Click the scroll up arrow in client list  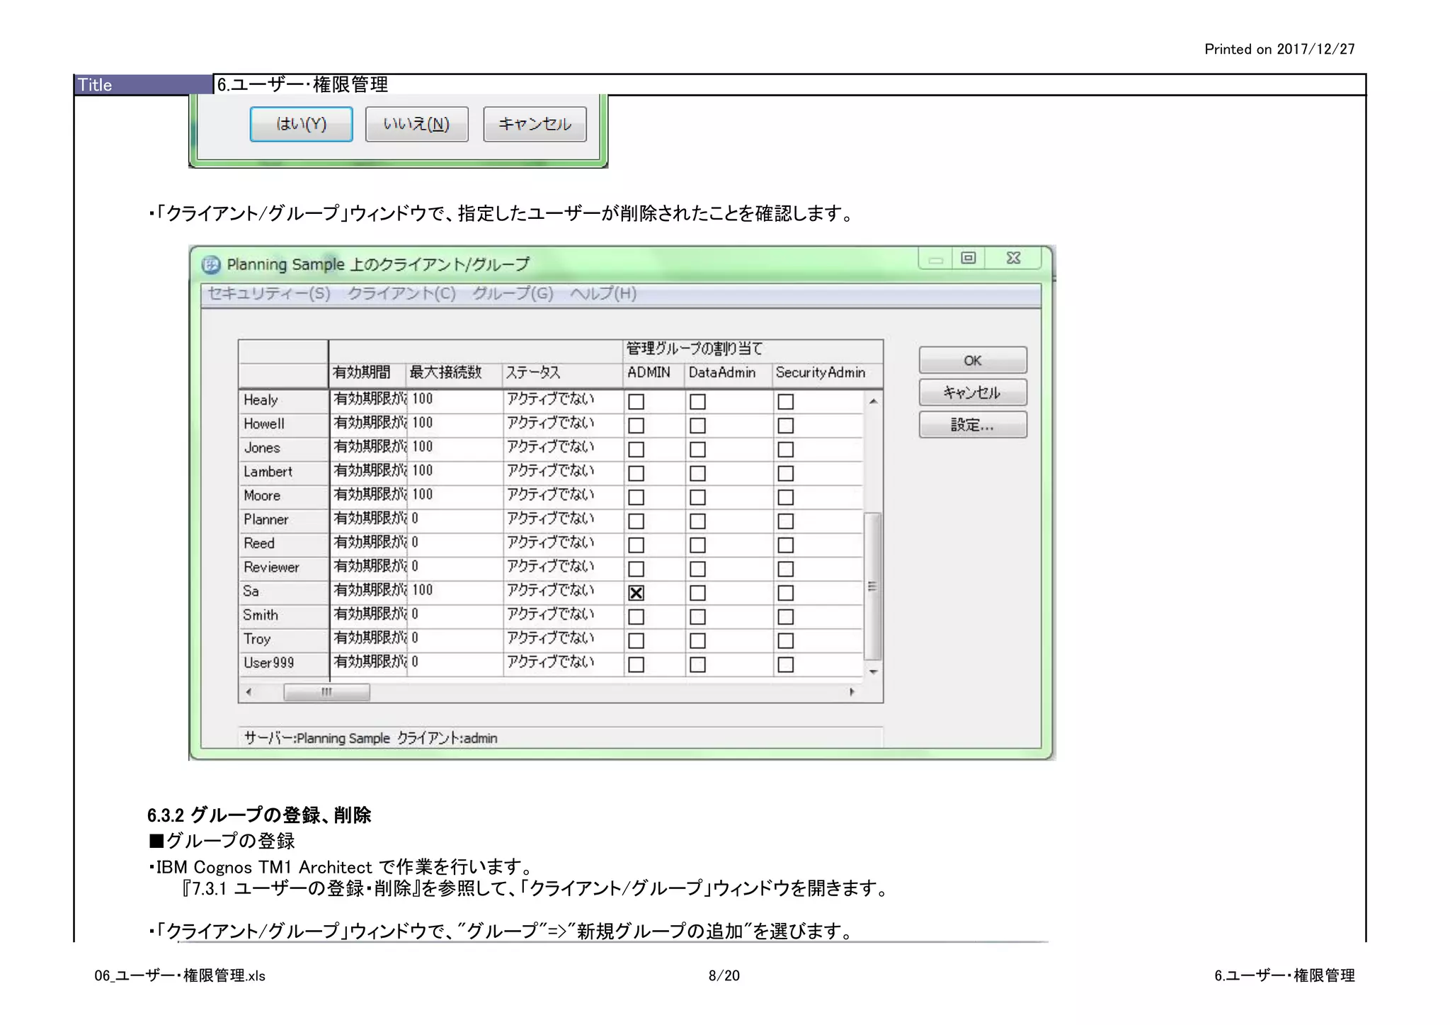(x=874, y=402)
